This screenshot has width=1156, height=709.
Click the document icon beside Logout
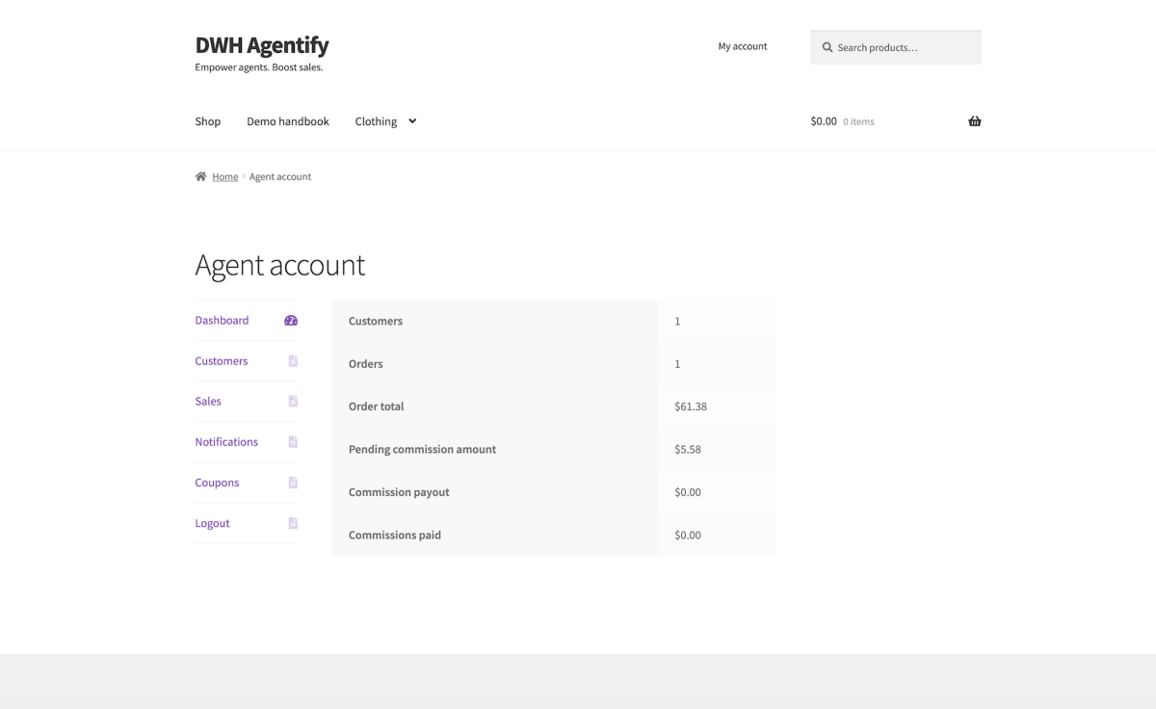(293, 523)
